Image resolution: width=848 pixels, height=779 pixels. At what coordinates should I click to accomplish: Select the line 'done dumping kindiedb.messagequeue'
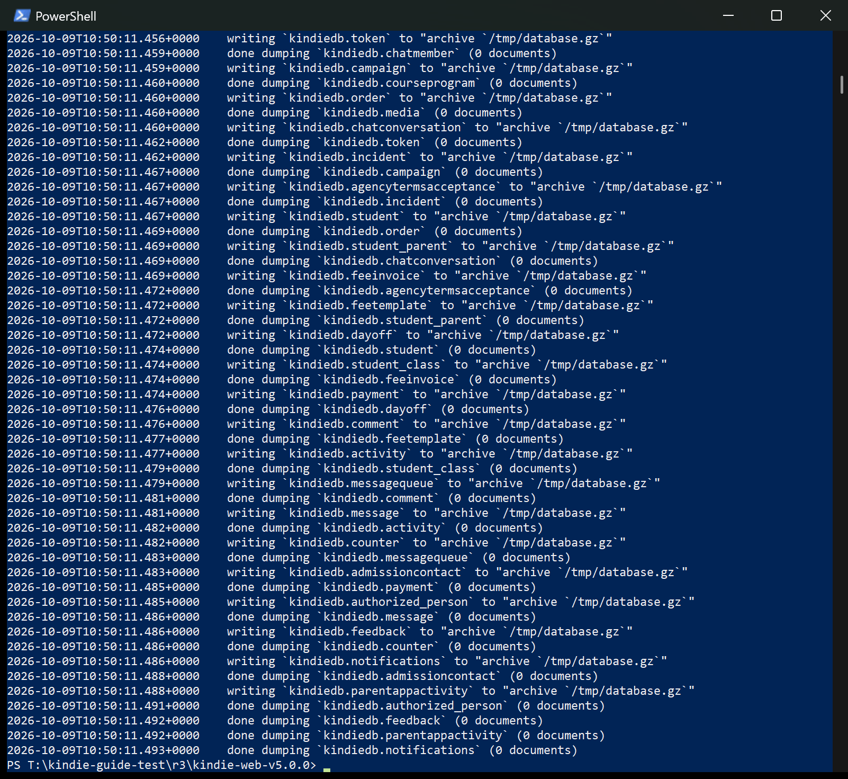(289, 558)
